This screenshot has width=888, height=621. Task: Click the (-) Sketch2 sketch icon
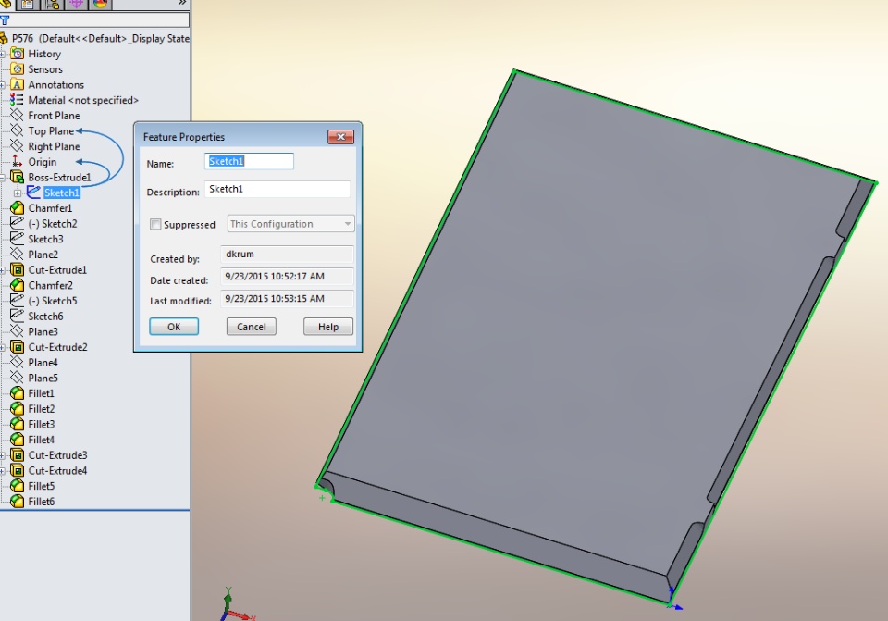point(18,223)
